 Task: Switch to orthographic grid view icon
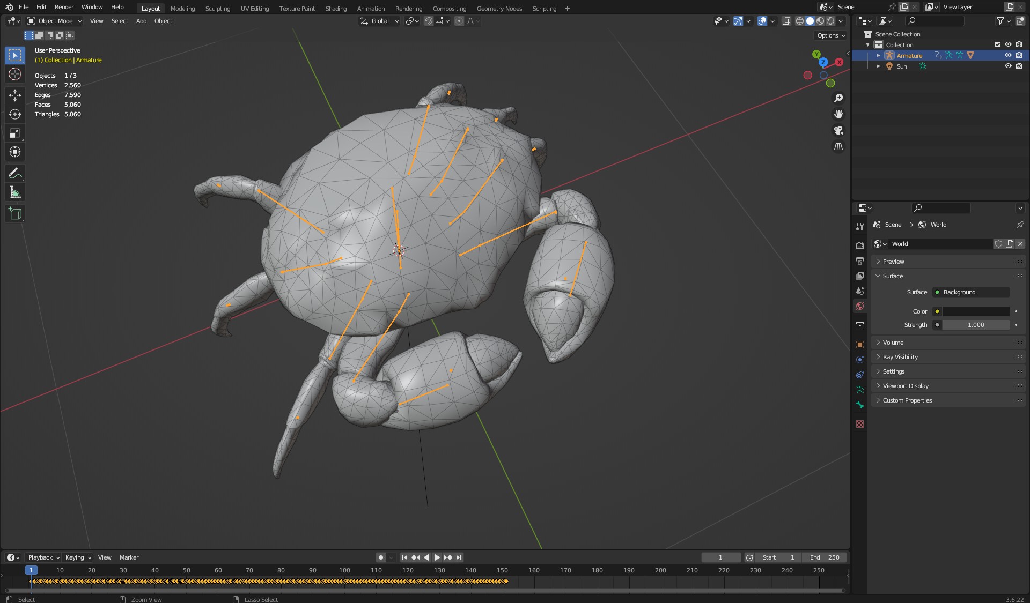click(x=838, y=146)
